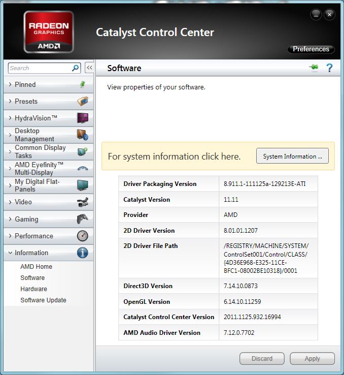Expand the Gaming section chevron

(x=10, y=219)
